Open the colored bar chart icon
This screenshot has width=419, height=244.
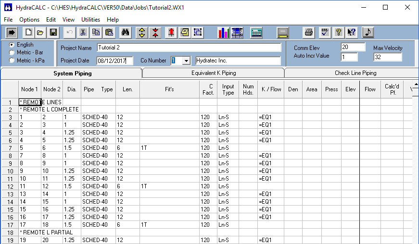[223, 33]
